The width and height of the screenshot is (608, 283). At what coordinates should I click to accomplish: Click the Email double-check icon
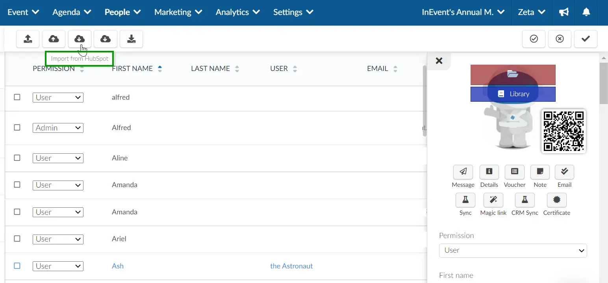(564, 172)
